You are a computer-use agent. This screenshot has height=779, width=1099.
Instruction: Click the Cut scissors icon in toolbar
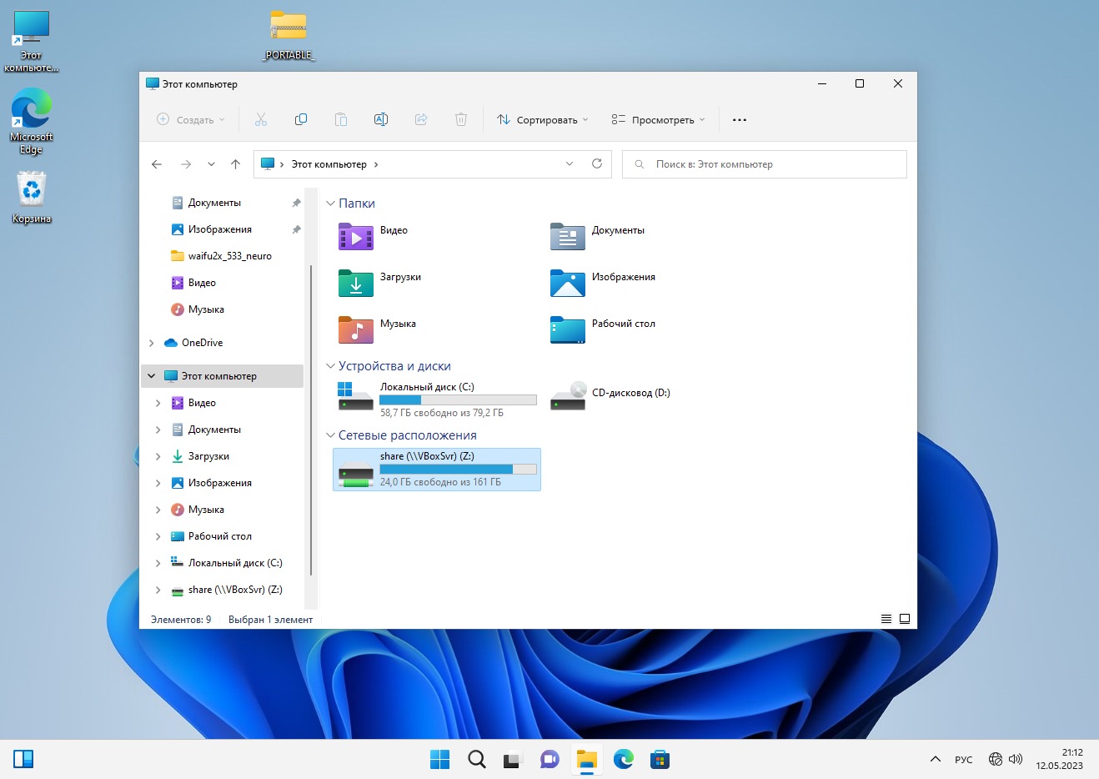(261, 119)
